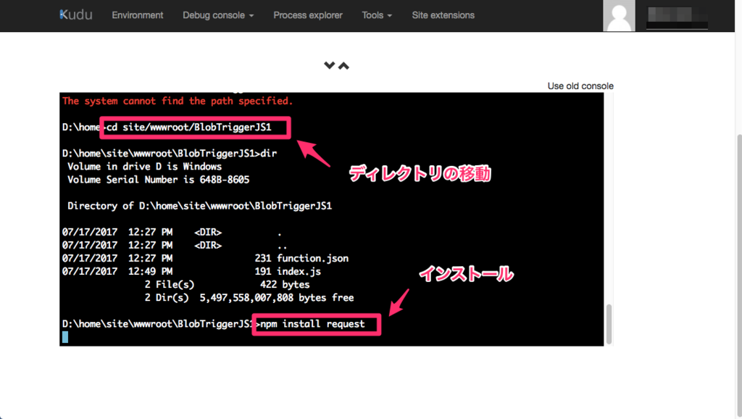This screenshot has width=742, height=419.
Task: Open the Environment page
Action: [137, 15]
